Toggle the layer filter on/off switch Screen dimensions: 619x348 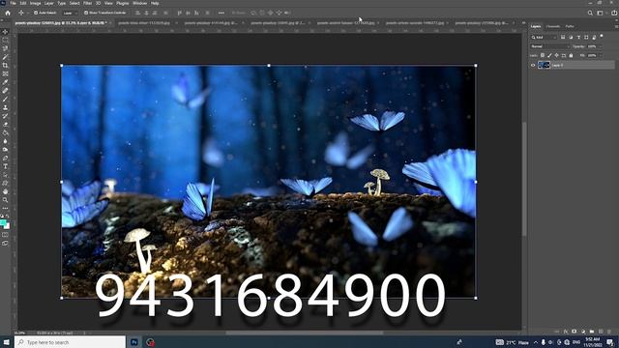coord(602,37)
